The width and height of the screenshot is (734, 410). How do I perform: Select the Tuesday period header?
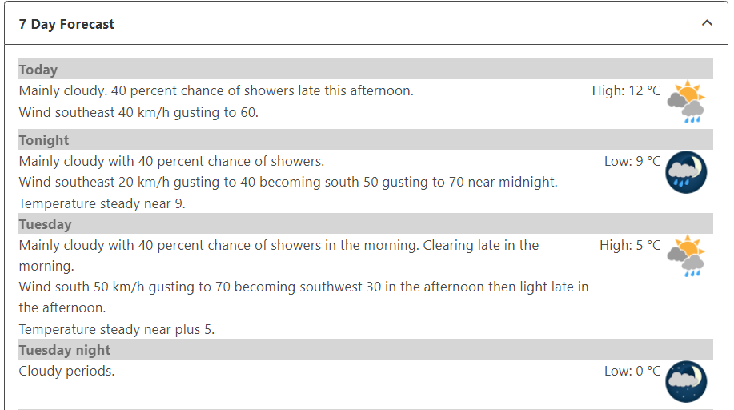[x=46, y=224]
